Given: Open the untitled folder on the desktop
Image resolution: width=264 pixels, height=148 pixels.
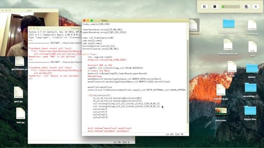Looking at the screenshot, I should [x=229, y=25].
